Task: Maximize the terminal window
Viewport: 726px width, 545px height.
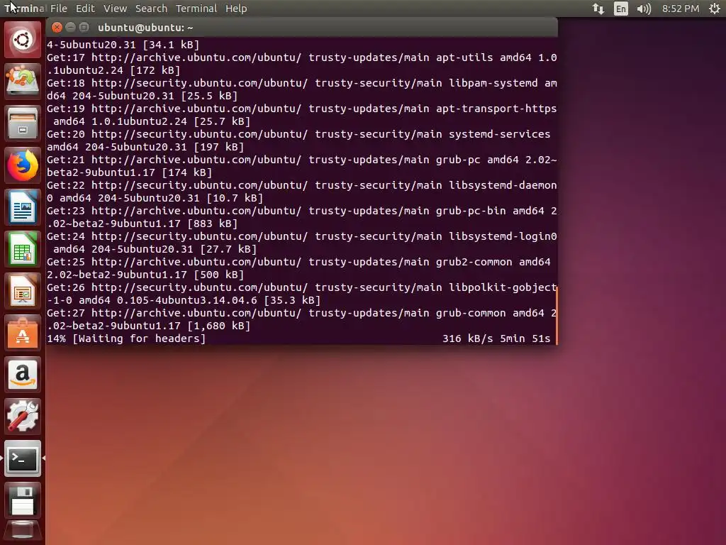Action: tap(84, 28)
